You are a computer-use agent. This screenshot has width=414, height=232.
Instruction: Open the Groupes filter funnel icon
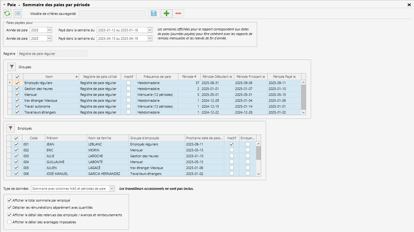[11, 67]
